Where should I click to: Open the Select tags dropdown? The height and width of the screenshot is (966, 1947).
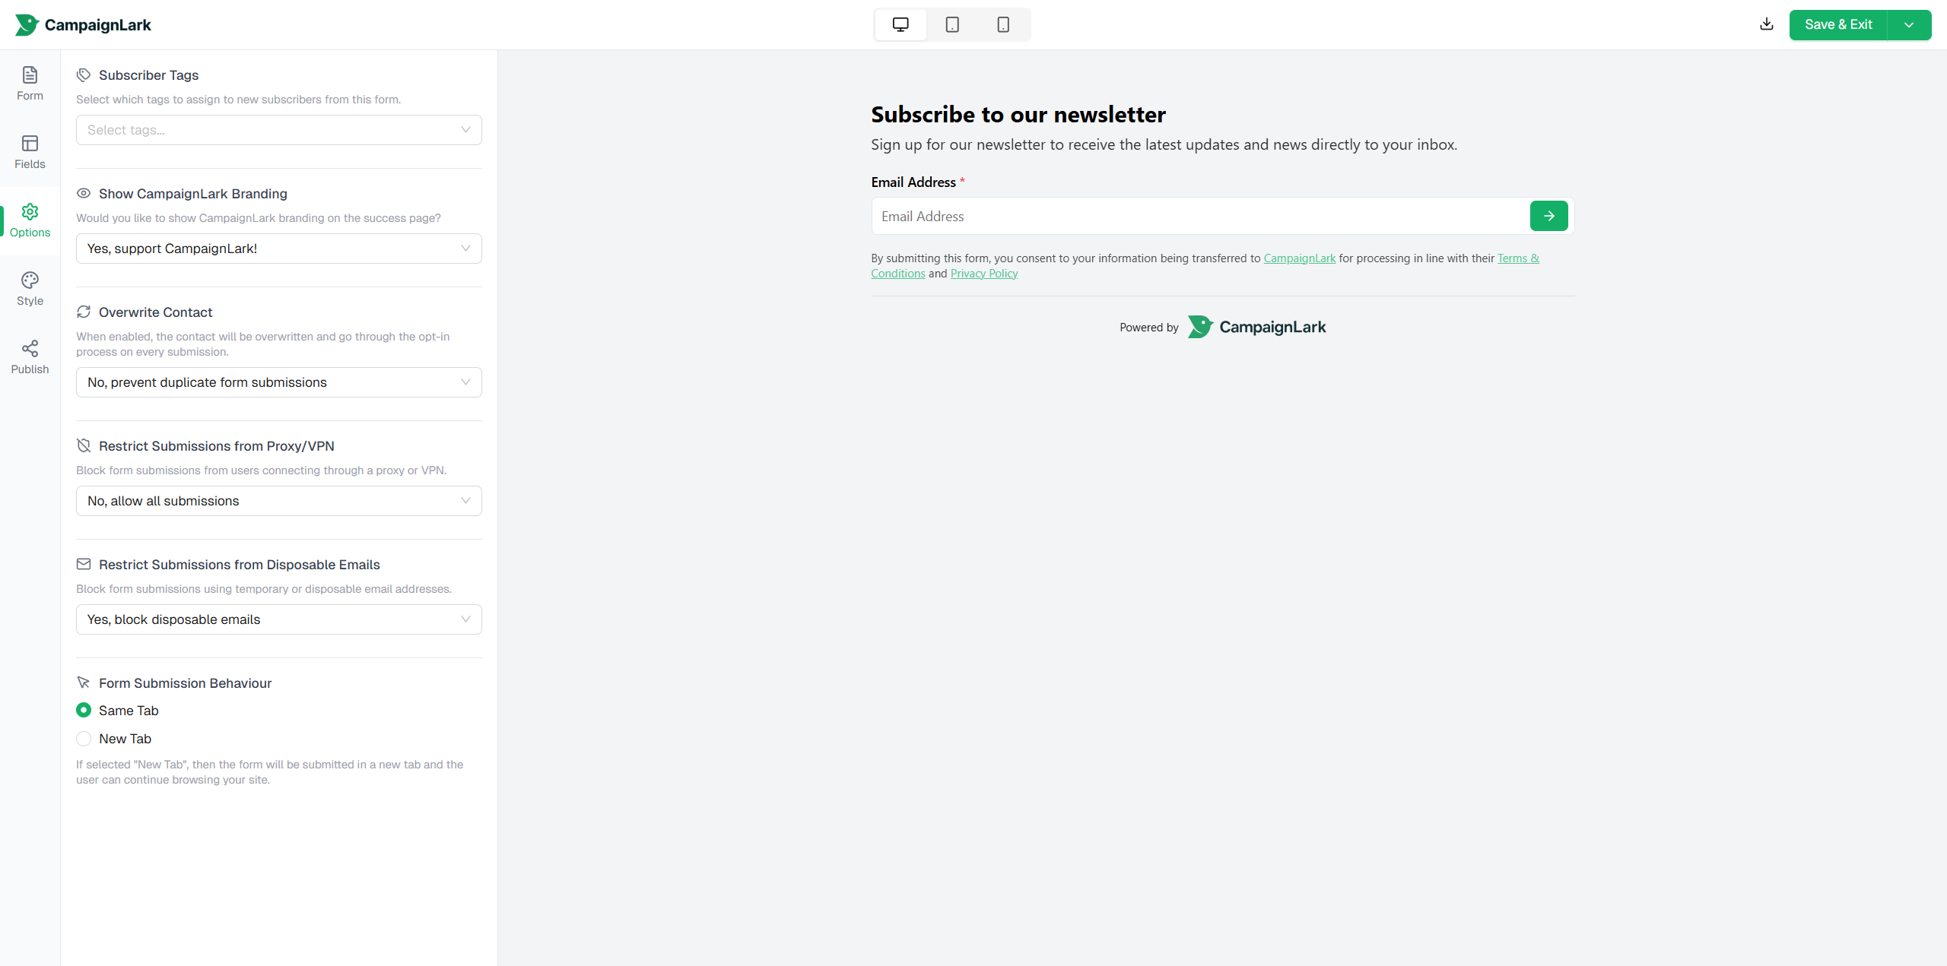tap(278, 130)
